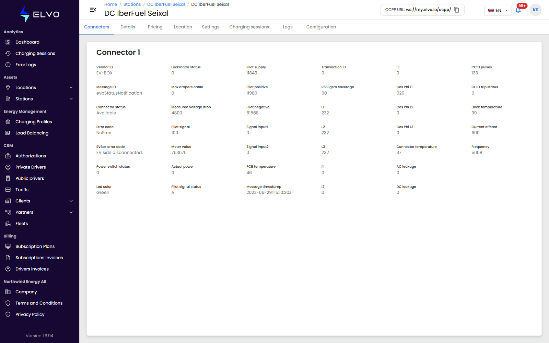Click the Authorizations badge icon
The width and height of the screenshot is (549, 343).
coord(8,156)
